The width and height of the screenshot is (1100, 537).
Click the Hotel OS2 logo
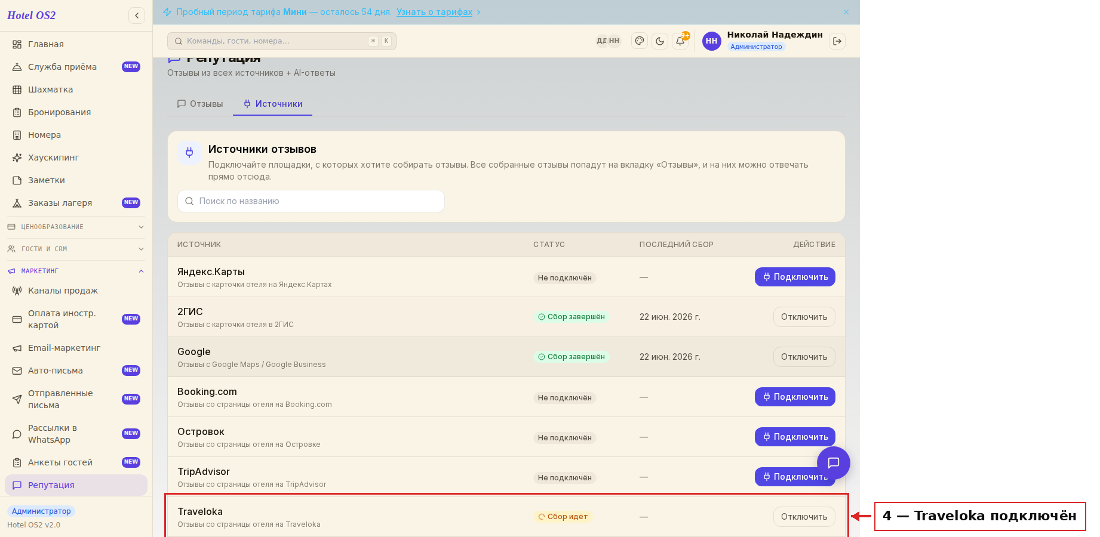coord(32,16)
